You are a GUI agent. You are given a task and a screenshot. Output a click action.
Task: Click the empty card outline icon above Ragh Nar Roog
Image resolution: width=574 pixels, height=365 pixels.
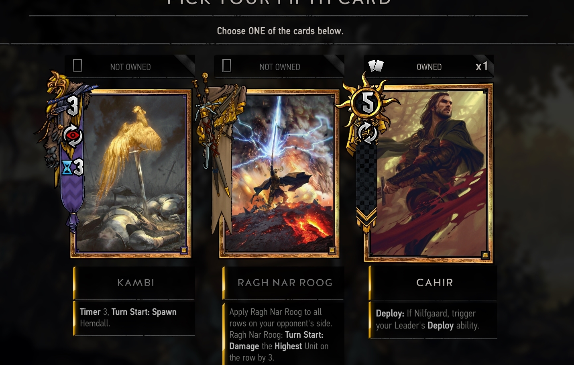(227, 65)
